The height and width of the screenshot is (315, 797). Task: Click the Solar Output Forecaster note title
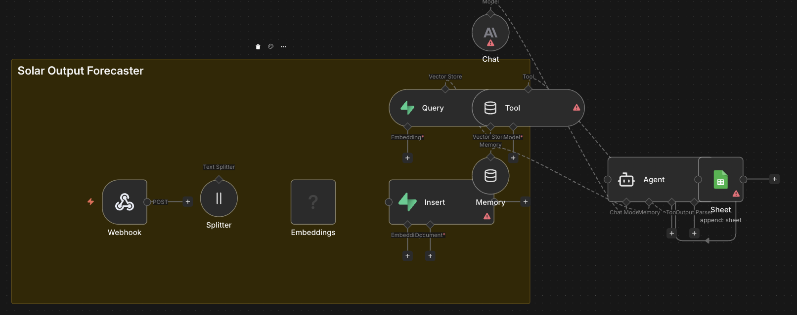coord(81,71)
